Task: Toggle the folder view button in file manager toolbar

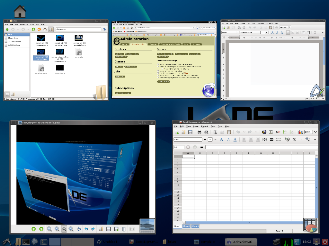Action: tap(51, 29)
